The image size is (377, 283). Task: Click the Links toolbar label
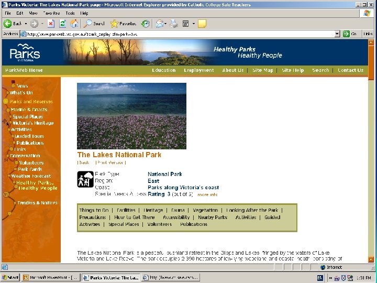coord(368,34)
